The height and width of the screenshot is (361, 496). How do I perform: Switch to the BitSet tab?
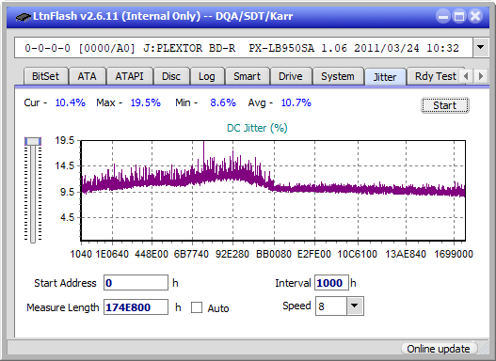[46, 76]
